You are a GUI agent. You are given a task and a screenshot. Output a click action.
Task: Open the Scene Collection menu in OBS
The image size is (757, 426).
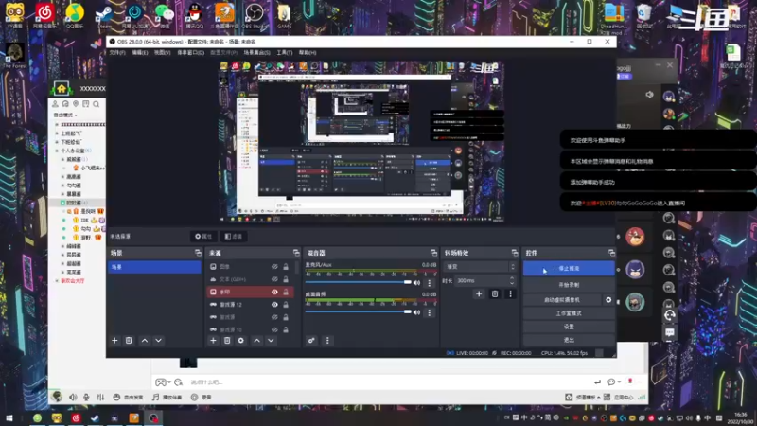pyautogui.click(x=256, y=53)
